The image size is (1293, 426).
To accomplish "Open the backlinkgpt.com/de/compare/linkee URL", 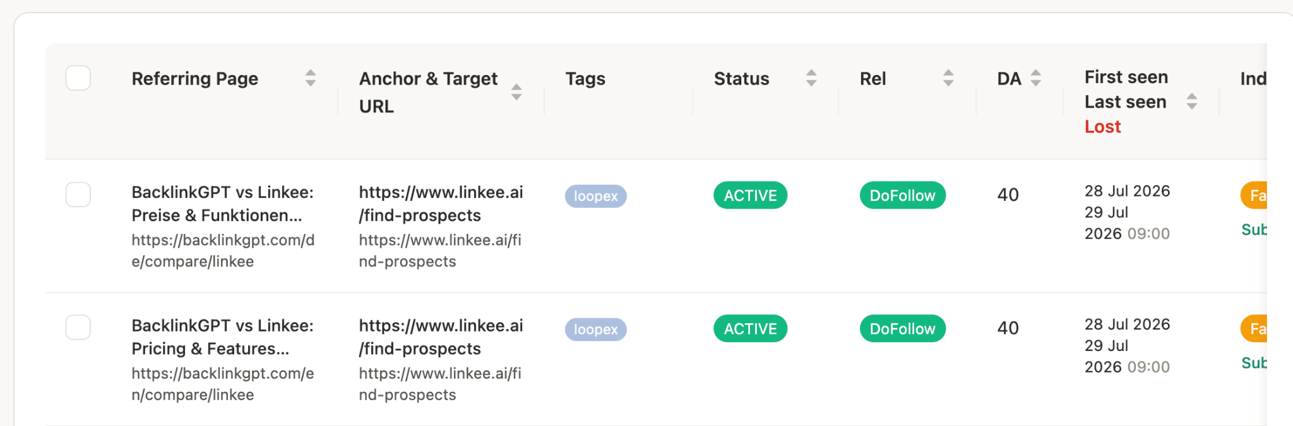I will coord(223,251).
